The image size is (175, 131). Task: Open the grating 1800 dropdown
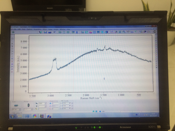coord(45,103)
